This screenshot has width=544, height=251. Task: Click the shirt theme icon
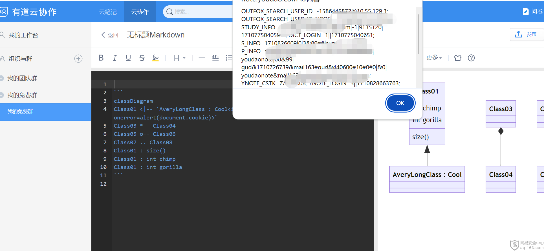(458, 58)
